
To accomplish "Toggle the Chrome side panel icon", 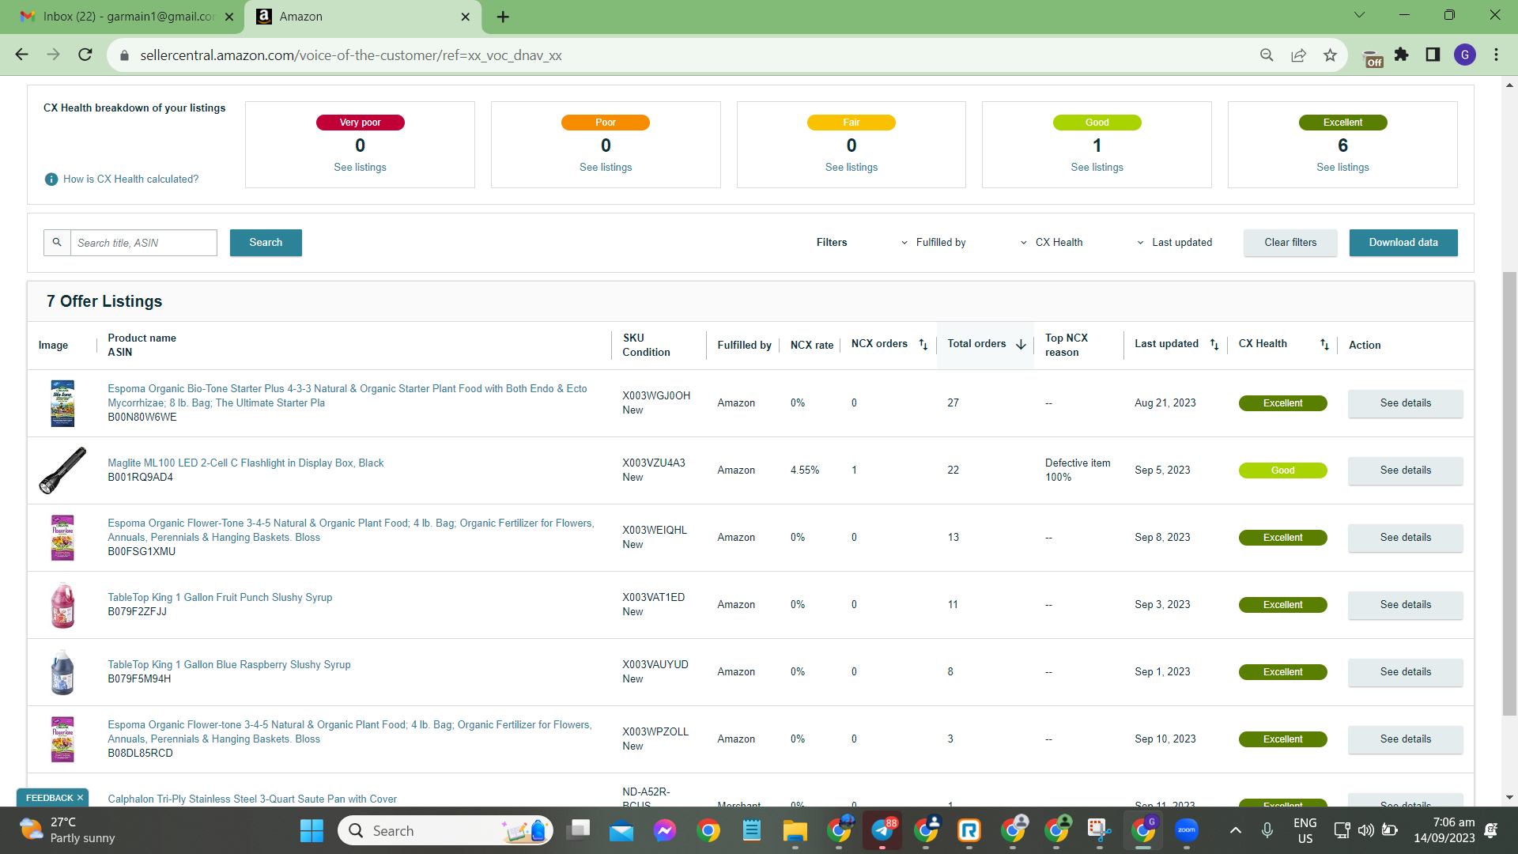I will [1433, 55].
